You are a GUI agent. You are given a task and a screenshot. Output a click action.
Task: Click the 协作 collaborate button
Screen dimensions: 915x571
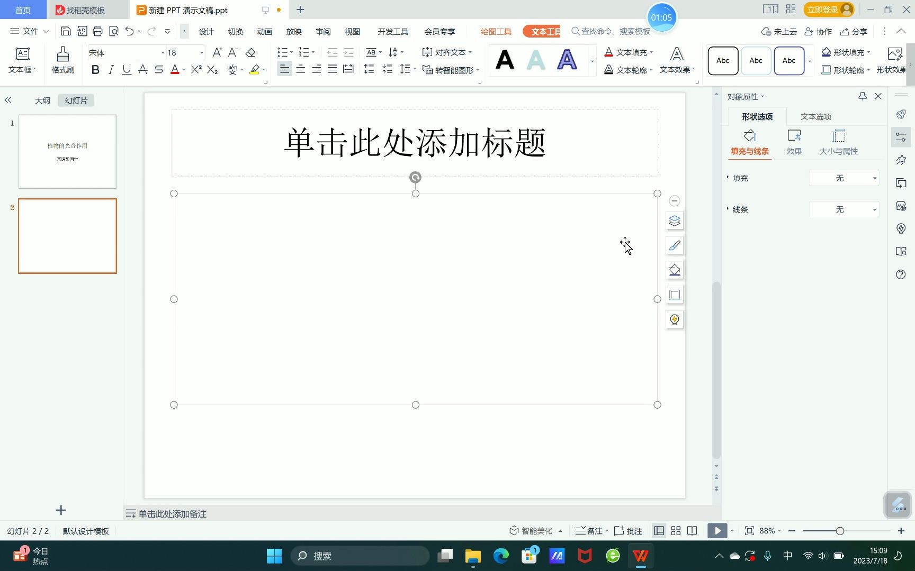[818, 32]
